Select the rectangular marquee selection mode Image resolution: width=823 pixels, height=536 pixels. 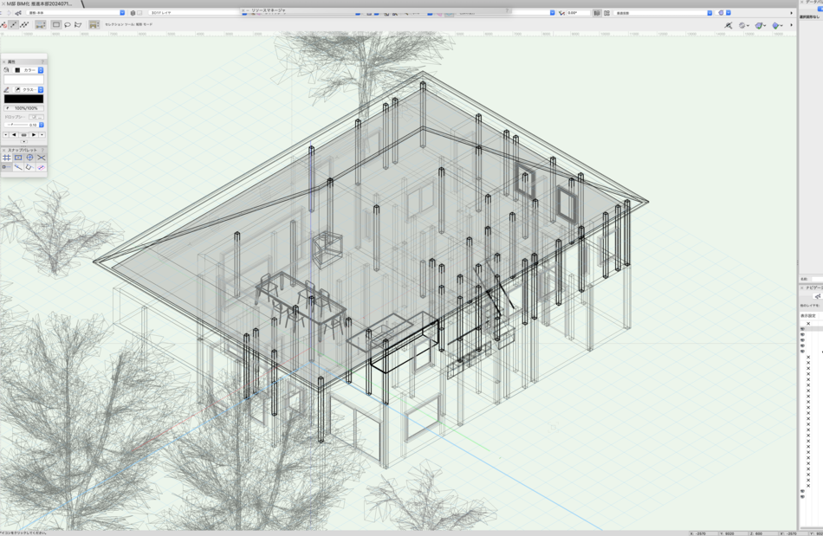pos(56,25)
